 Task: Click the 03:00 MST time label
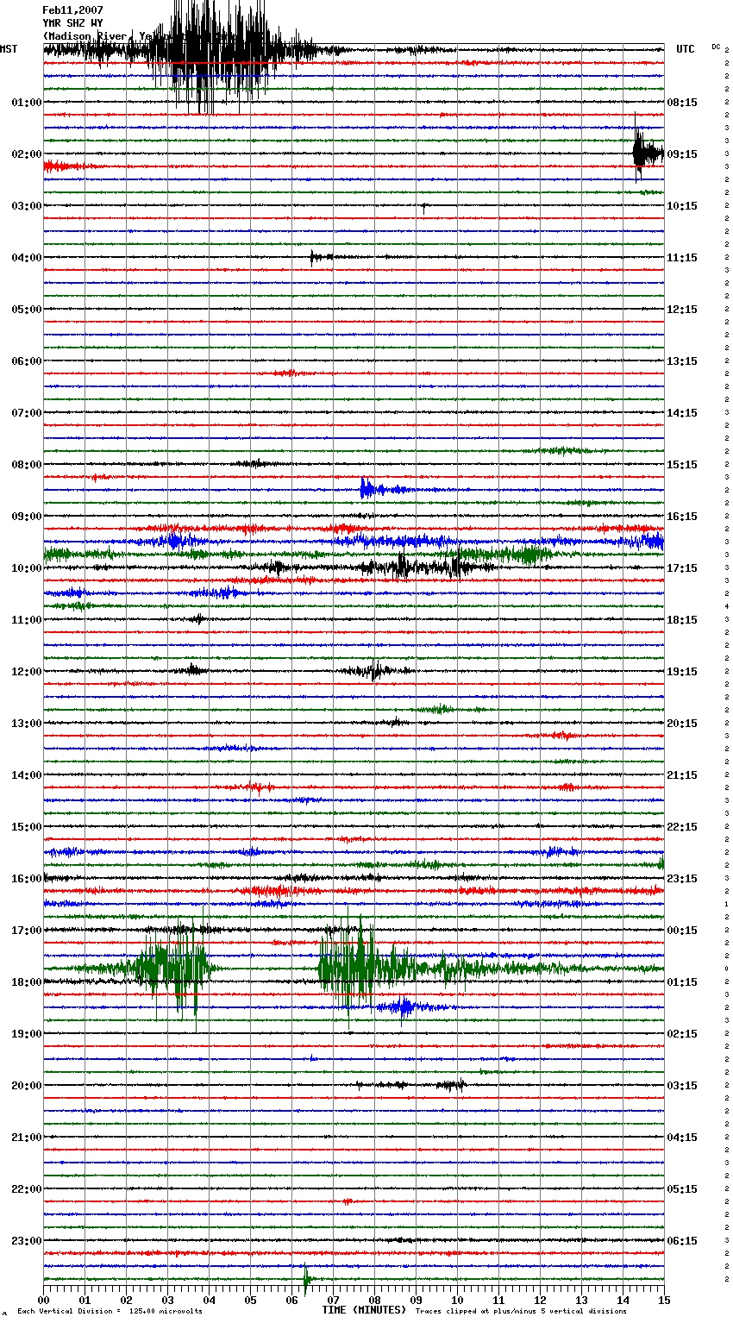(27, 206)
